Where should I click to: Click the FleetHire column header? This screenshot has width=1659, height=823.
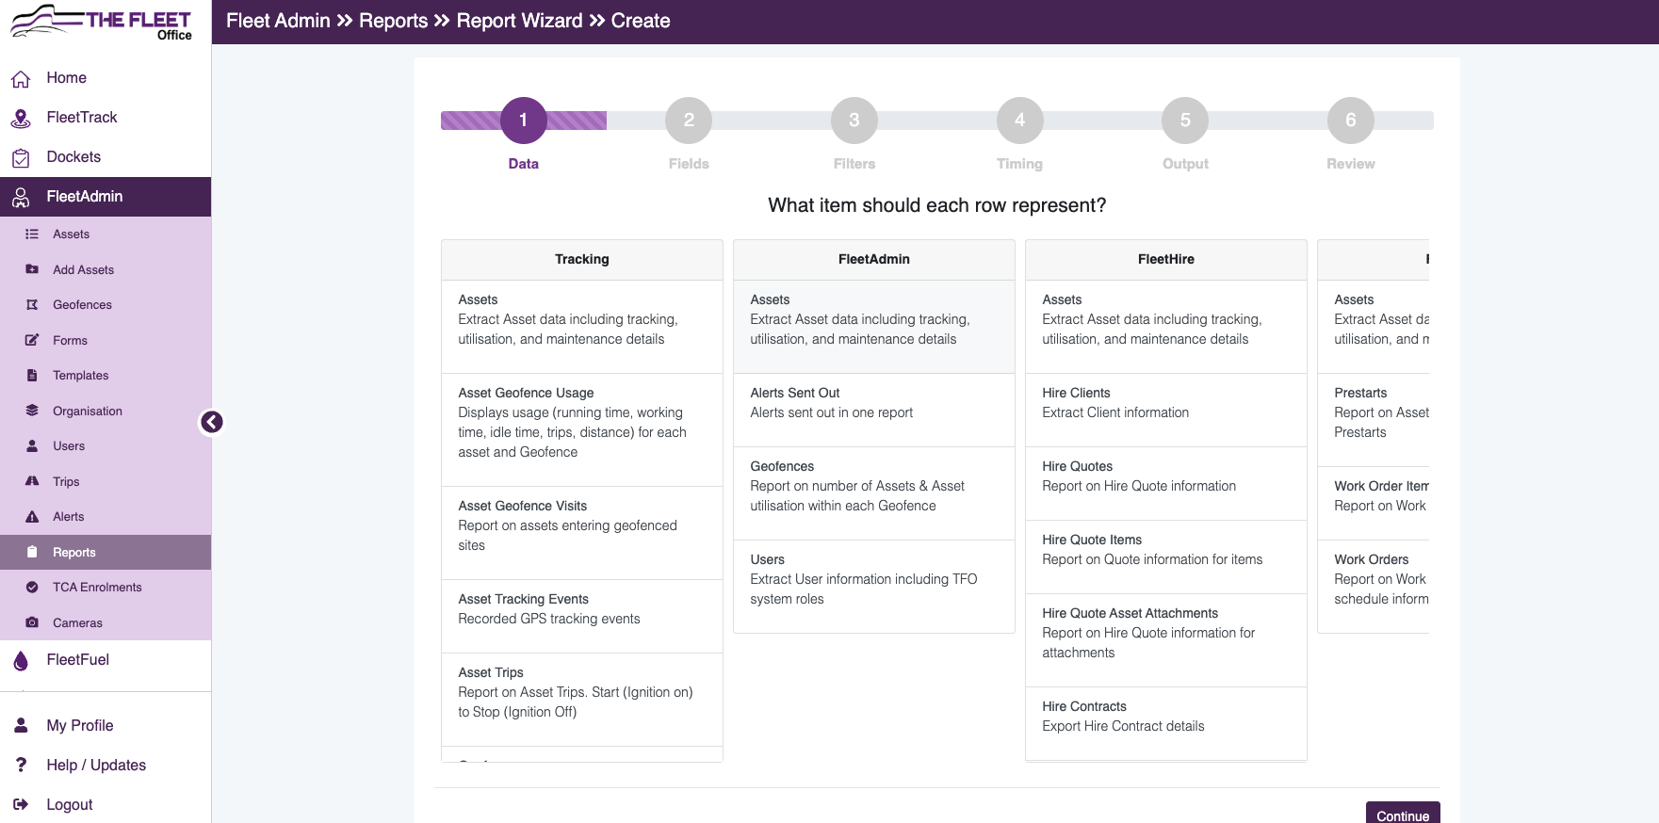[1166, 260]
